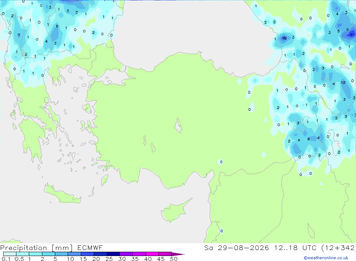Click the 5–10 mm legend color swatch

[x=61, y=254]
